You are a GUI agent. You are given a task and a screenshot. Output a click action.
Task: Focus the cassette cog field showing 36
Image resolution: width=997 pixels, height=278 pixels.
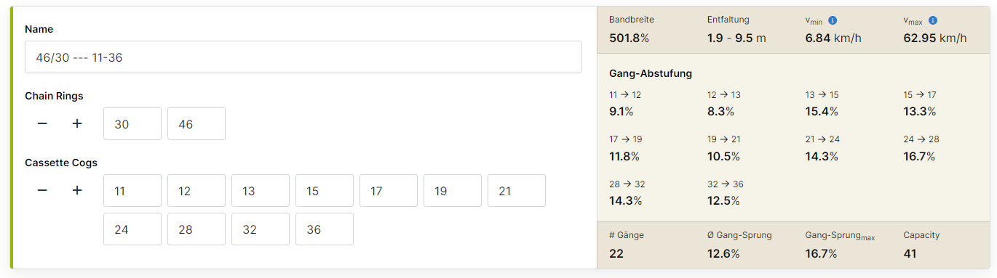click(x=325, y=229)
